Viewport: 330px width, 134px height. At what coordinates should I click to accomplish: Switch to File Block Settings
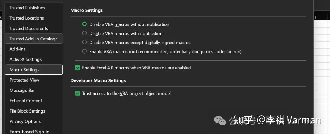click(x=27, y=111)
